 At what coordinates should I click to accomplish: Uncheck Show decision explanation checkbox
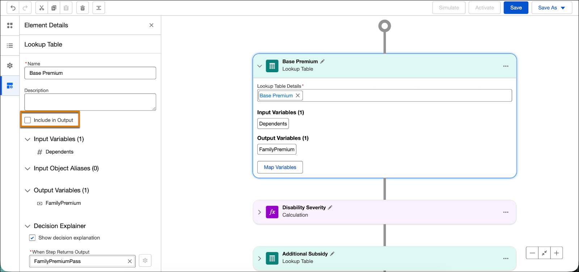tap(32, 238)
